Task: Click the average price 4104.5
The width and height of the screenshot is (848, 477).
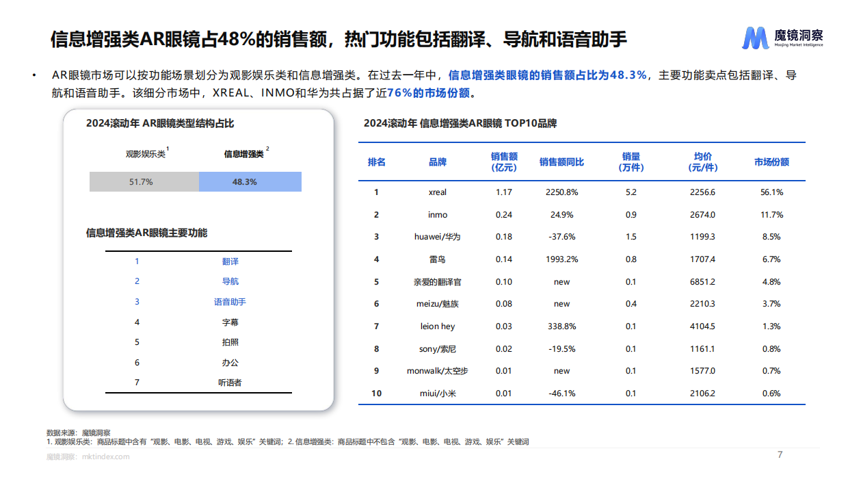Action: [702, 326]
